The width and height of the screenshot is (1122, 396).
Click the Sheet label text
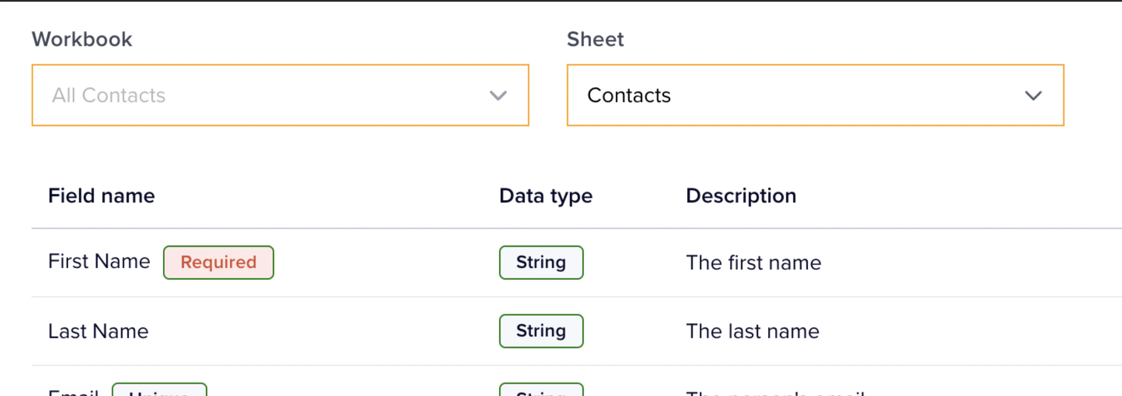point(595,39)
